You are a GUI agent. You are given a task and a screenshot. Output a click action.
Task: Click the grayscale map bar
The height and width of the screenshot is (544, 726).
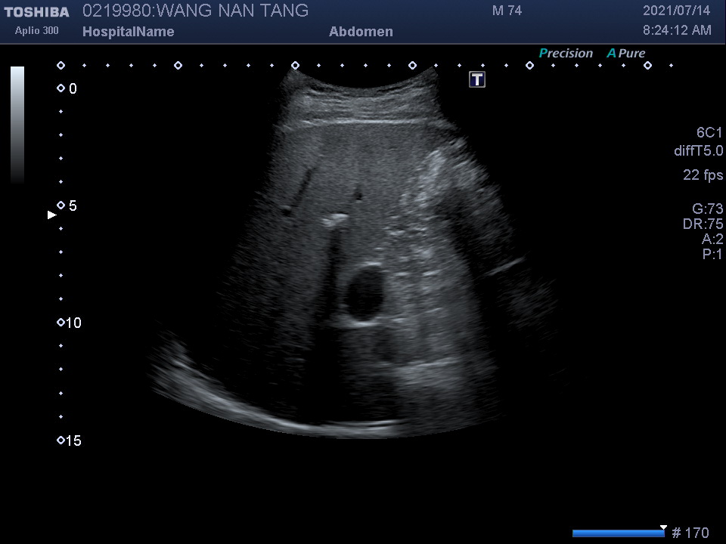[x=17, y=125]
